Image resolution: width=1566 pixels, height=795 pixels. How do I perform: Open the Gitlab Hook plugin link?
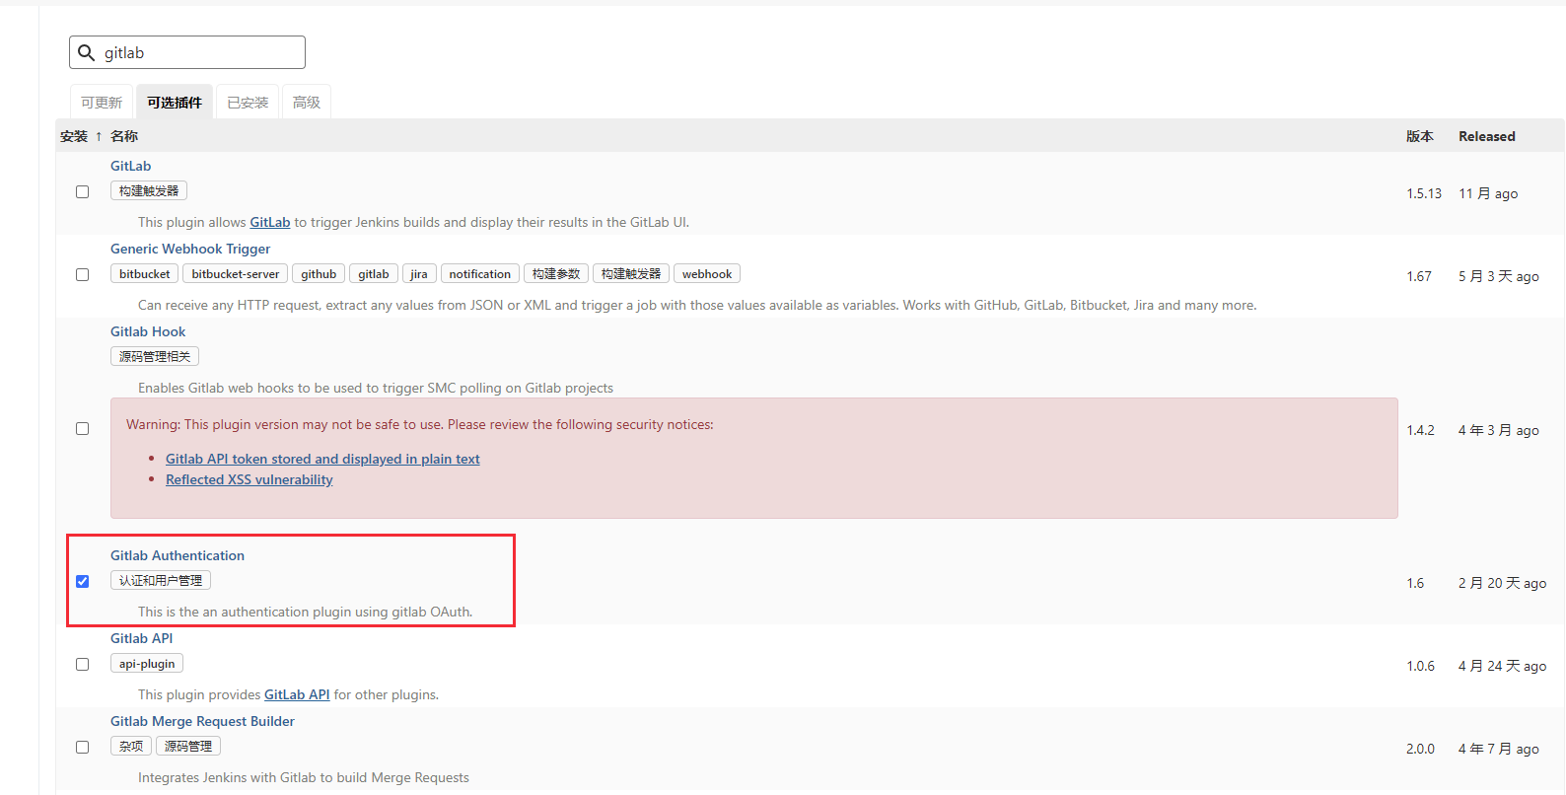click(148, 331)
